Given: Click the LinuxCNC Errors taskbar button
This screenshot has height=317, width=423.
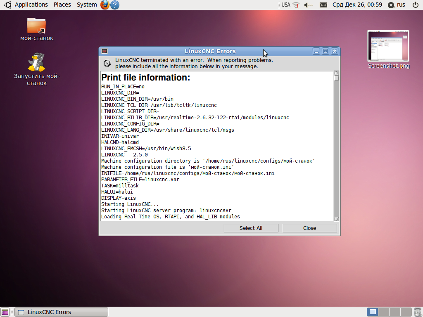Looking at the screenshot, I should [62, 312].
